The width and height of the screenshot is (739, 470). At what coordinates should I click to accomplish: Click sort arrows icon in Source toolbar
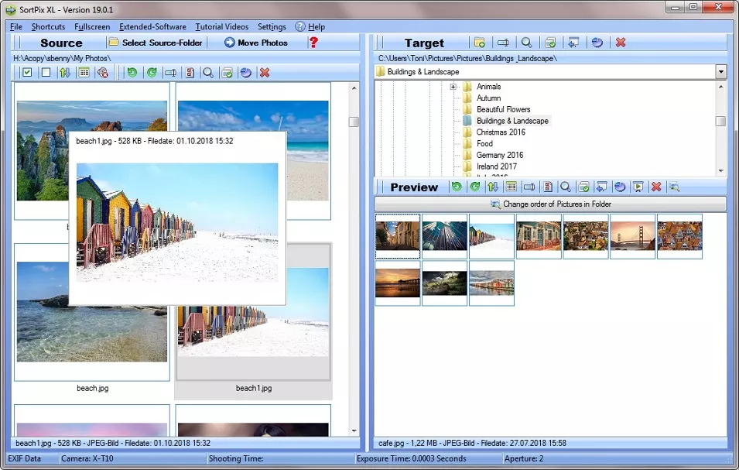(64, 73)
